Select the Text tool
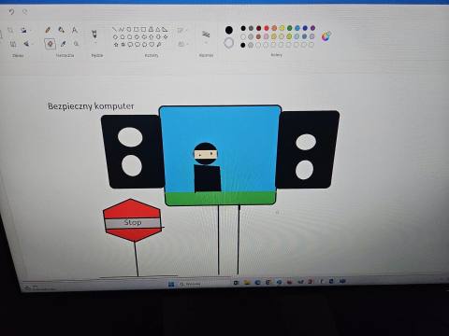 point(74,30)
